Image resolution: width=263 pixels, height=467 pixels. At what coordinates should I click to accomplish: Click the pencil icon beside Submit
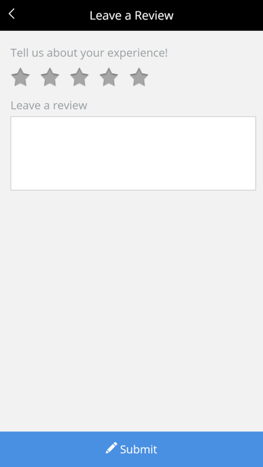(111, 448)
